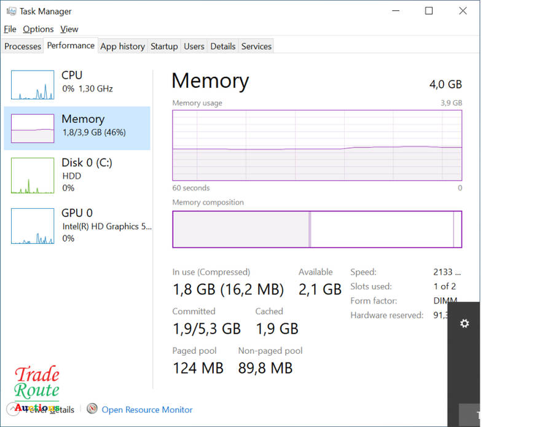Open the Users tab

coord(194,46)
